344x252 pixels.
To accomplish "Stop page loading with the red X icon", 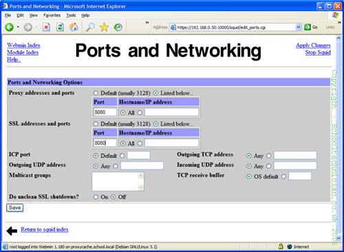I will click(46, 27).
